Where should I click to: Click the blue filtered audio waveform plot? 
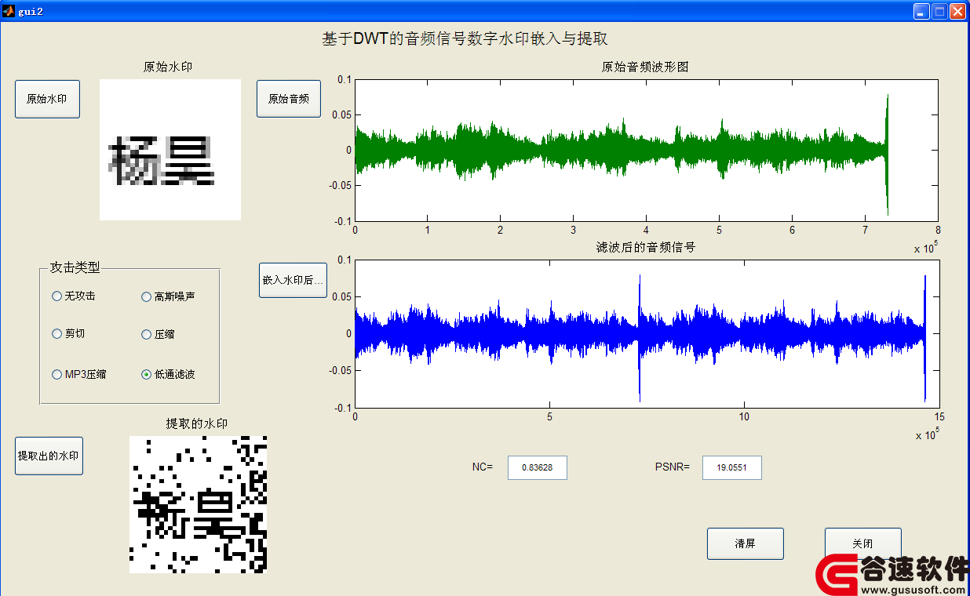point(647,333)
